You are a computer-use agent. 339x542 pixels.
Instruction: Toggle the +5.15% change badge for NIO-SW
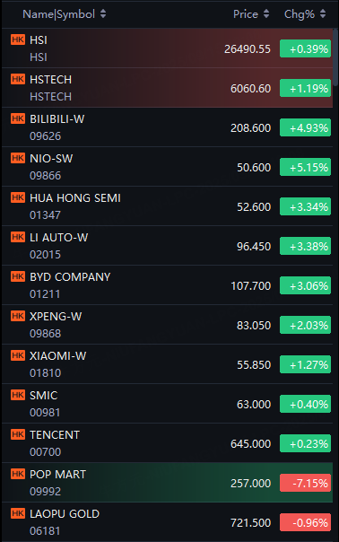(x=305, y=167)
